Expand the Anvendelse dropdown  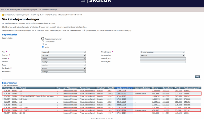[x=163, y=55]
